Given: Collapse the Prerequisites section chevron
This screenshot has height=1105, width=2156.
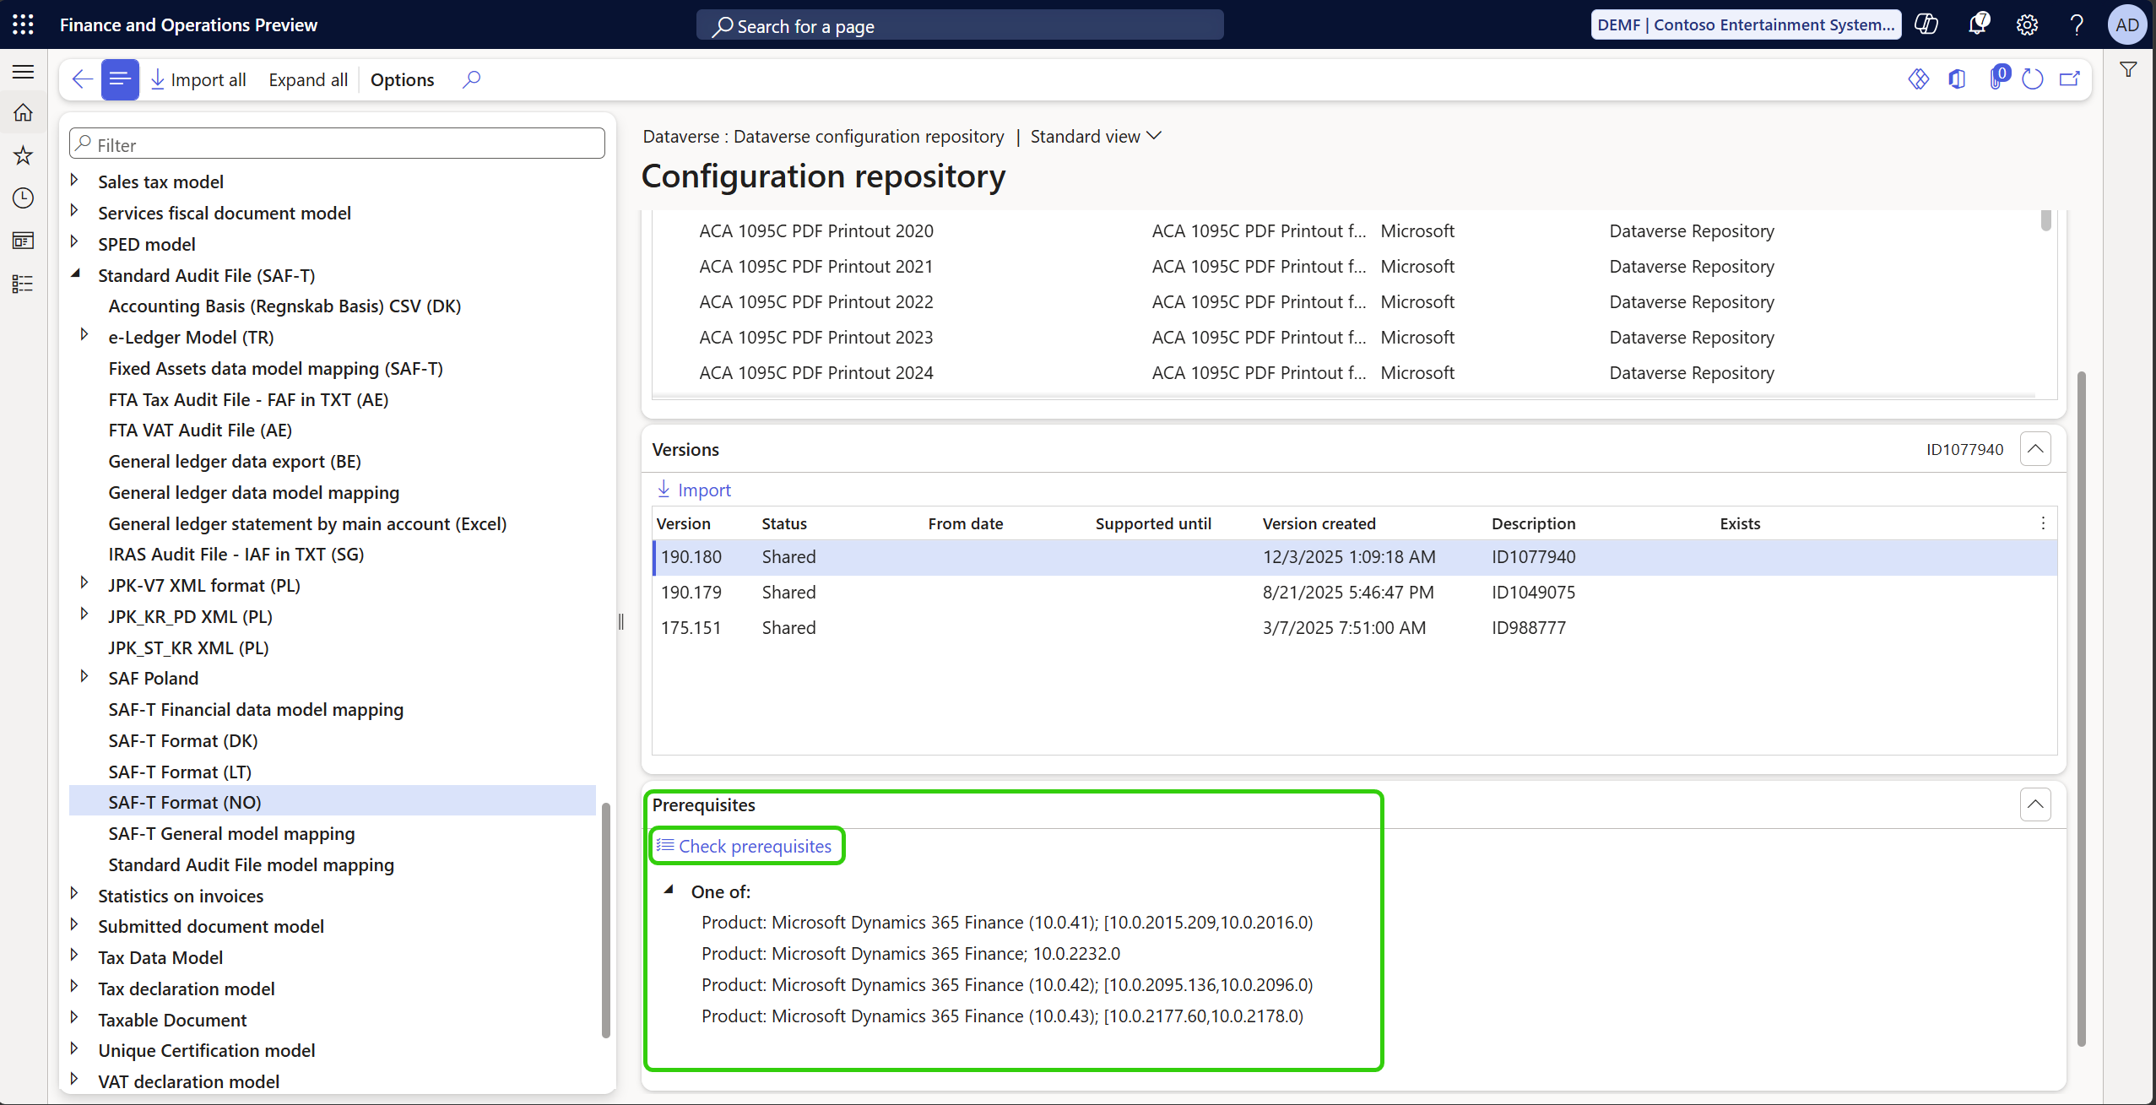Looking at the screenshot, I should pyautogui.click(x=2035, y=804).
